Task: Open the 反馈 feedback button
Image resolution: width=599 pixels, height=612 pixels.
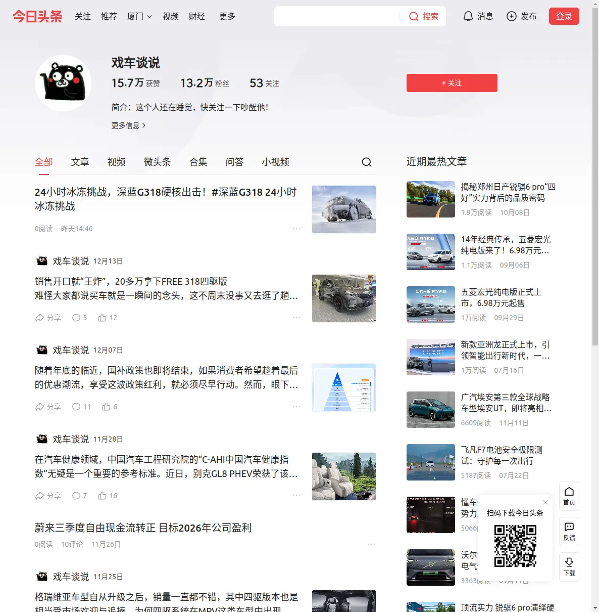Action: pyautogui.click(x=569, y=532)
